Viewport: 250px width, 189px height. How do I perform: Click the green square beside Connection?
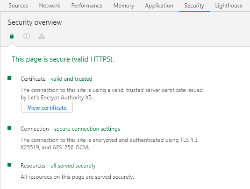[x=9, y=128]
